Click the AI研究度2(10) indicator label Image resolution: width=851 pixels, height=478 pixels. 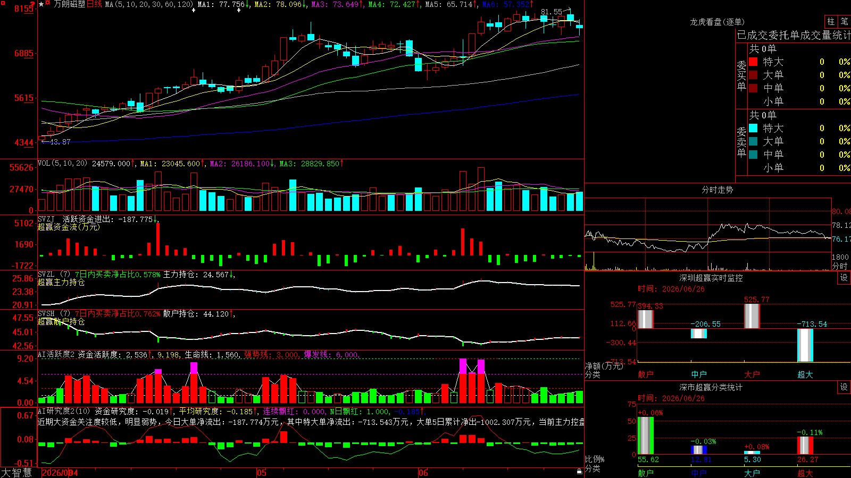pyautogui.click(x=64, y=411)
